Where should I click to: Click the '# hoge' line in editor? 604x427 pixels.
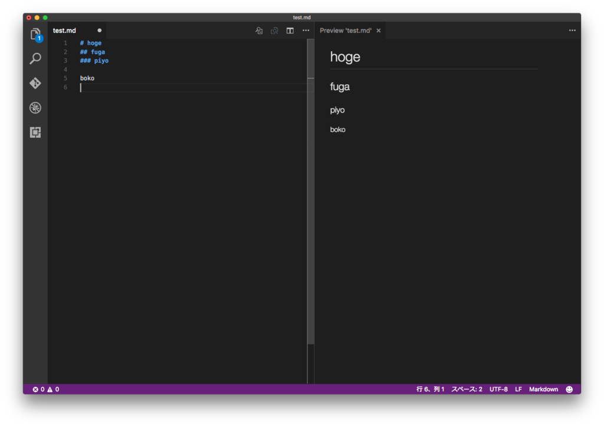click(x=91, y=43)
